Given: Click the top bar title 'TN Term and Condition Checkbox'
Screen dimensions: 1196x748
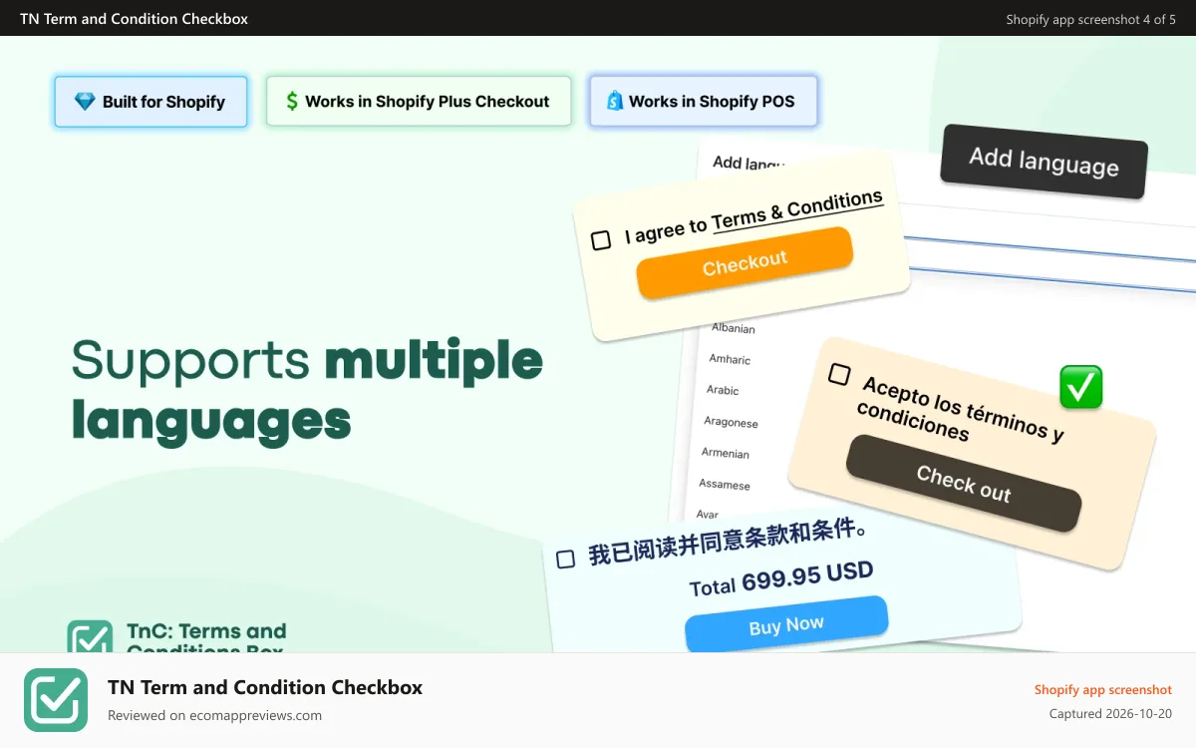Looking at the screenshot, I should tap(135, 18).
